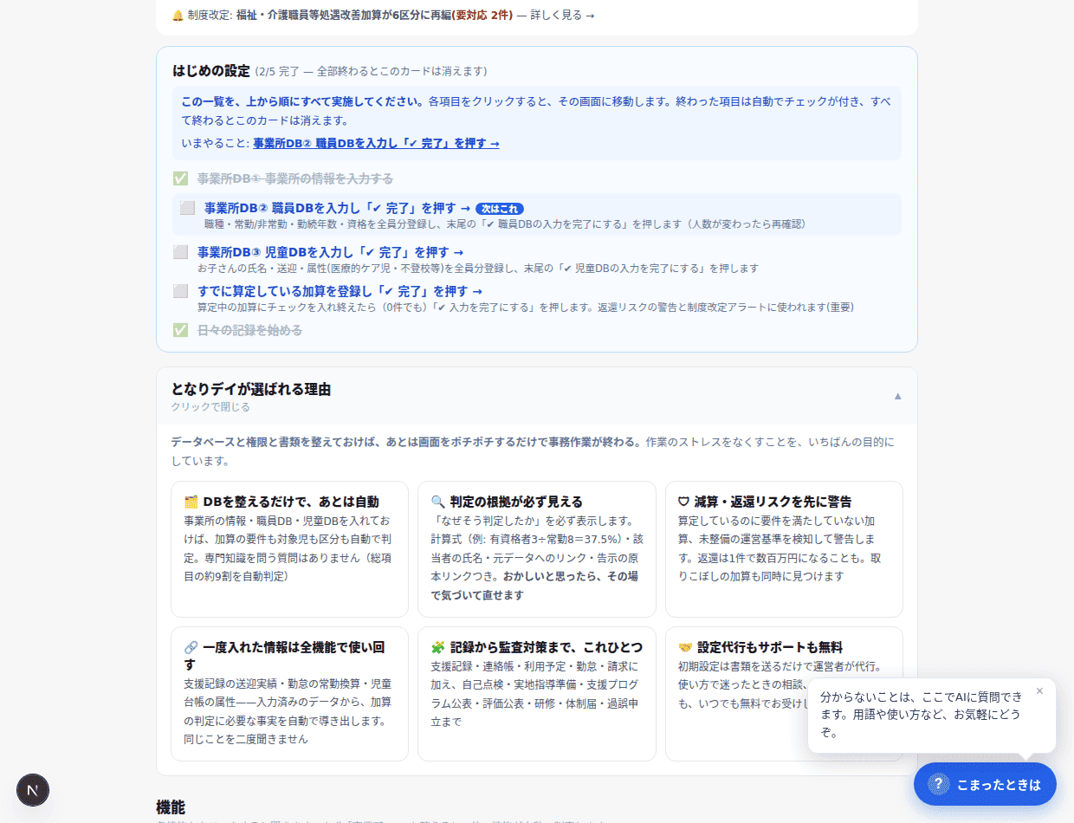Click the 要対応 2件 red text
Screen dimensions: 1074x823
coord(484,15)
